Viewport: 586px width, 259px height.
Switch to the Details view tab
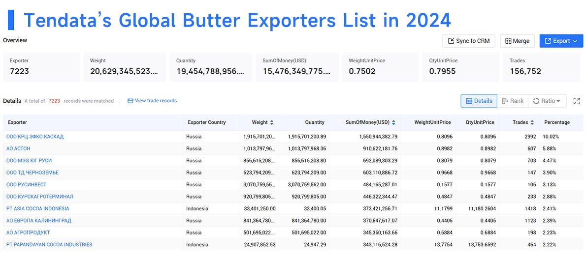coord(479,101)
